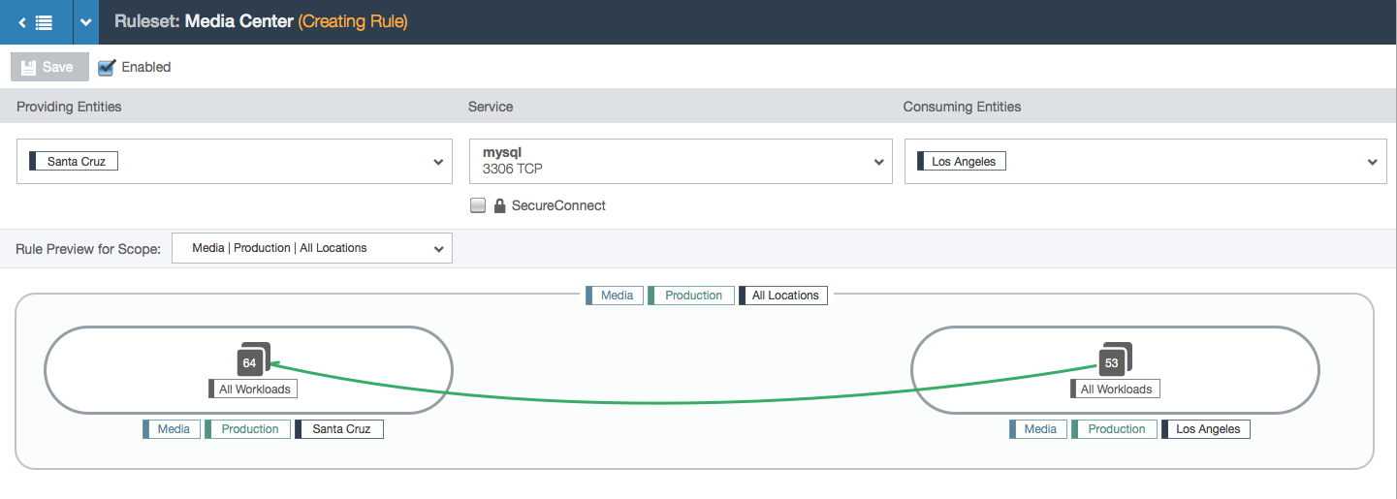Click the SecureConnect lock icon
1397x499 pixels.
point(500,205)
